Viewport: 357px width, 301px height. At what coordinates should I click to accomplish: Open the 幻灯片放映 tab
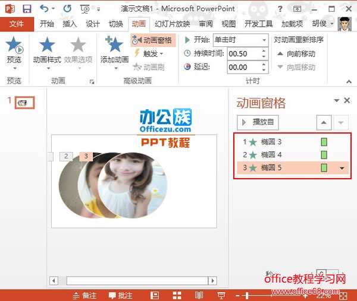pyautogui.click(x=173, y=24)
